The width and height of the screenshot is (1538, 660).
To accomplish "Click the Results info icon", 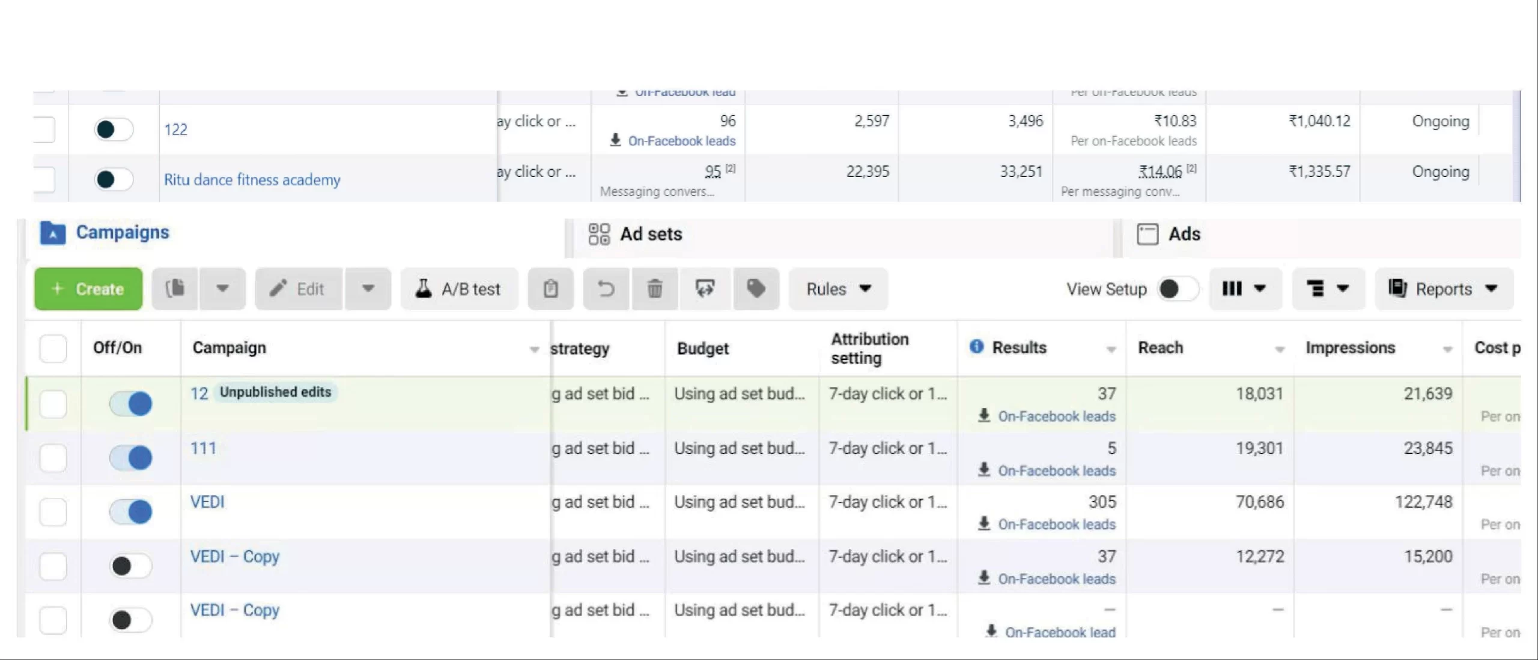I will [977, 346].
